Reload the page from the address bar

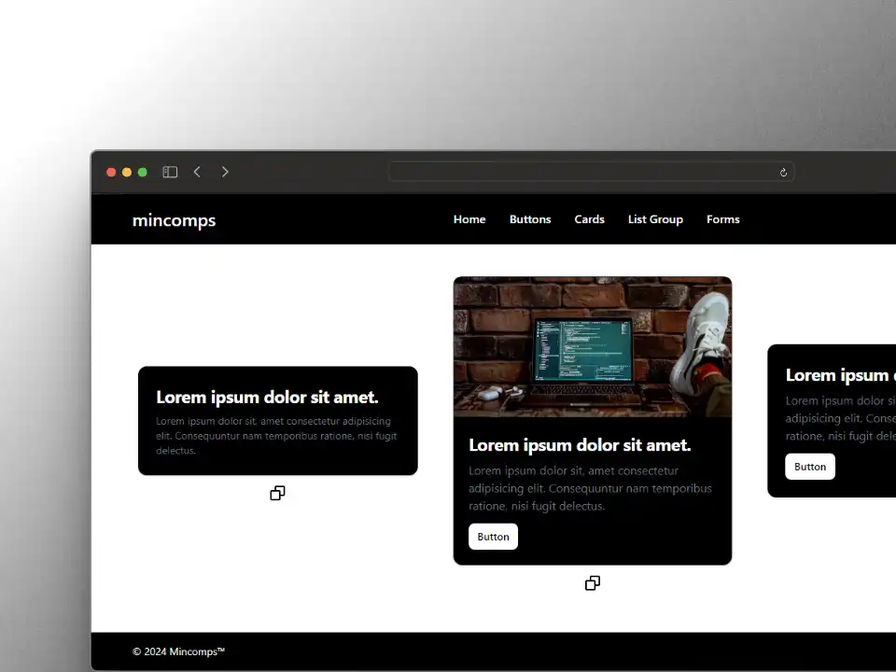(x=783, y=172)
